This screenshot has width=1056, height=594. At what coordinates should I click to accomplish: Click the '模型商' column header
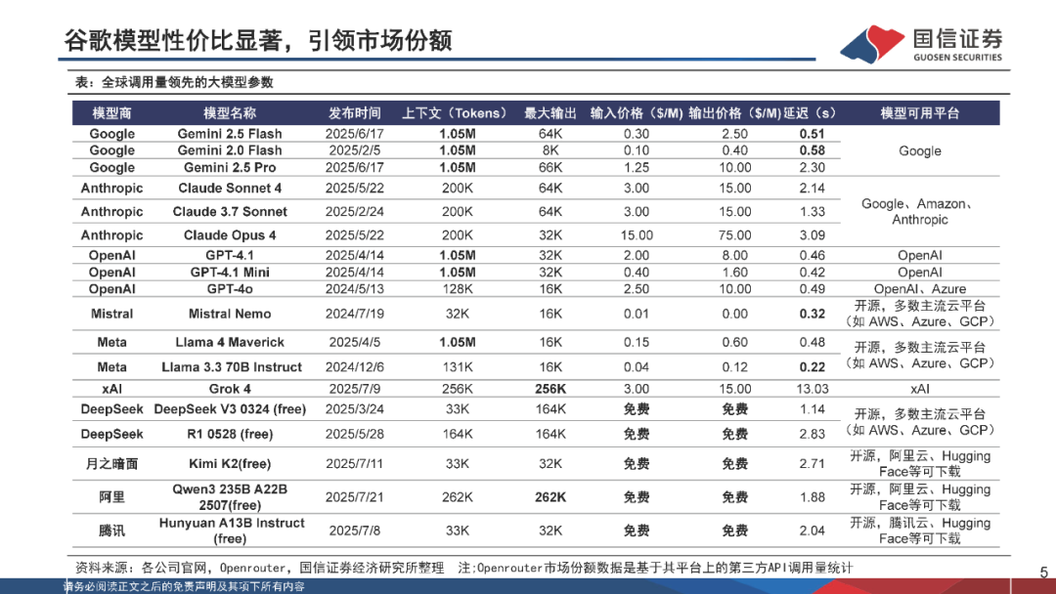point(111,113)
